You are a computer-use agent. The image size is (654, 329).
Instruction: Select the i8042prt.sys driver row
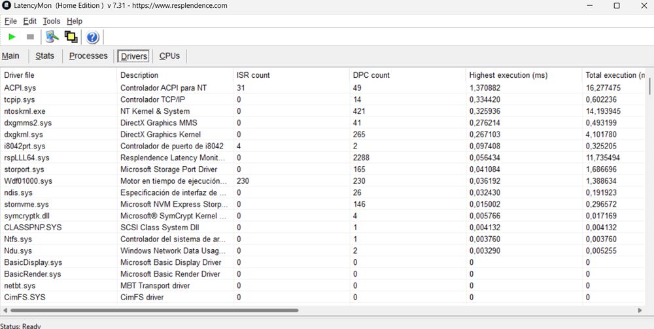(x=323, y=146)
